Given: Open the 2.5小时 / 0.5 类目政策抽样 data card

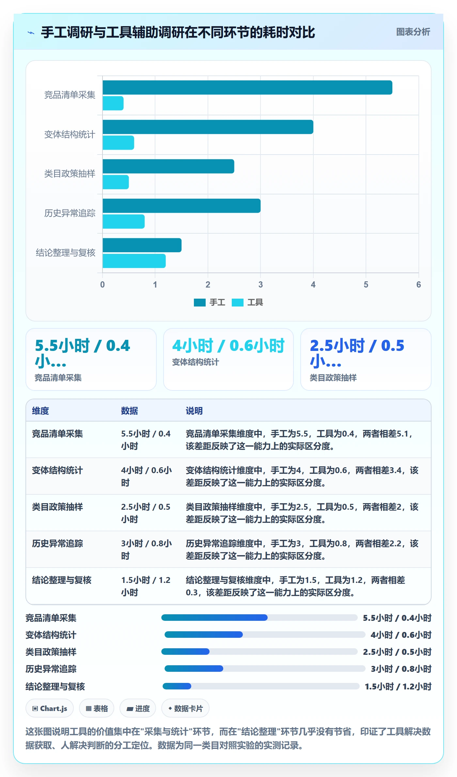Looking at the screenshot, I should click(366, 359).
